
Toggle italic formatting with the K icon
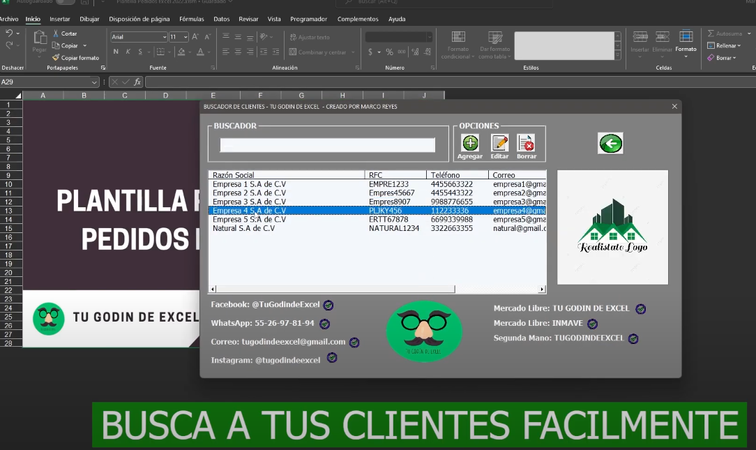pos(128,52)
